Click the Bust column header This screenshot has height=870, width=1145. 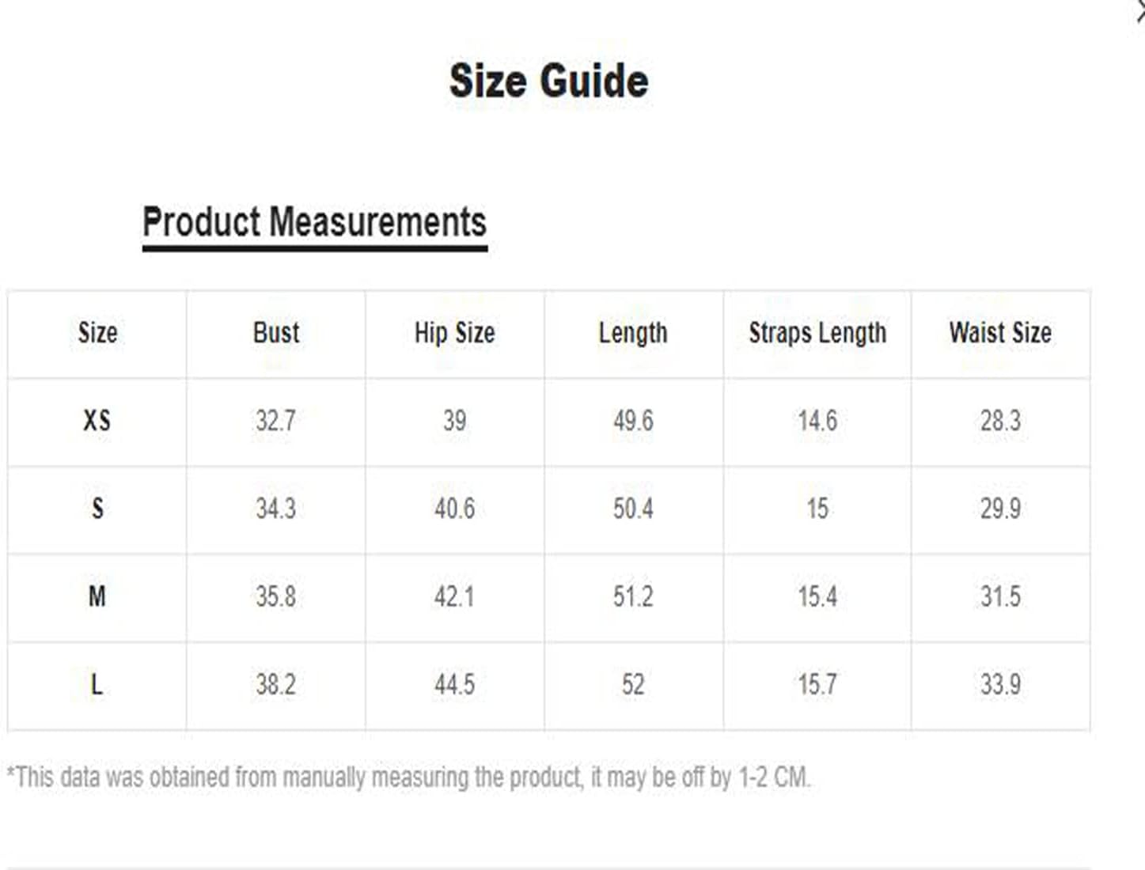pyautogui.click(x=276, y=333)
